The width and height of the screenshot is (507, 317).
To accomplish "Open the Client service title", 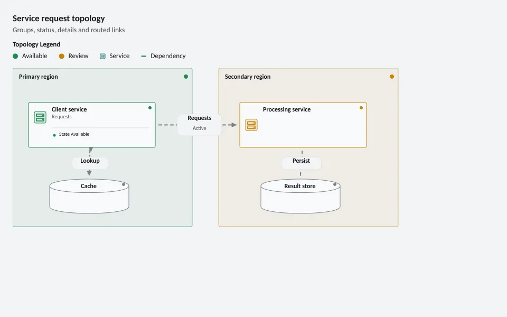I will (69, 109).
